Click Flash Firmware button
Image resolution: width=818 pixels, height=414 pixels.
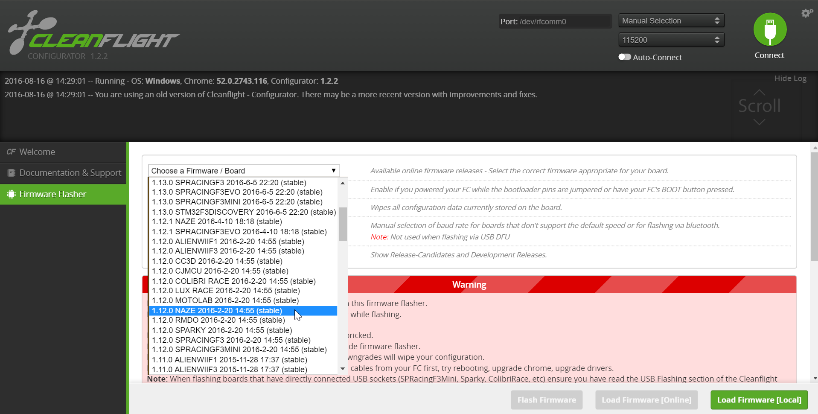click(547, 400)
